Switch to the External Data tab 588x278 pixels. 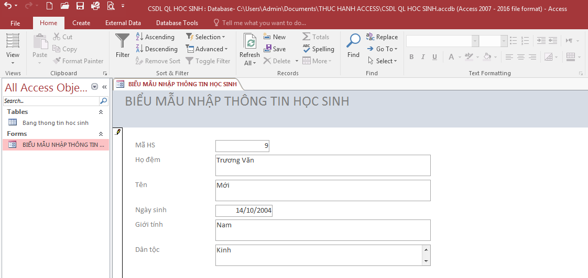123,23
